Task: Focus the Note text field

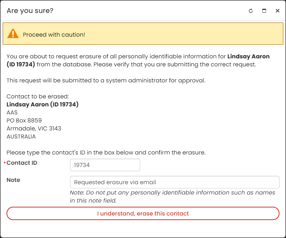Action: click(x=175, y=182)
